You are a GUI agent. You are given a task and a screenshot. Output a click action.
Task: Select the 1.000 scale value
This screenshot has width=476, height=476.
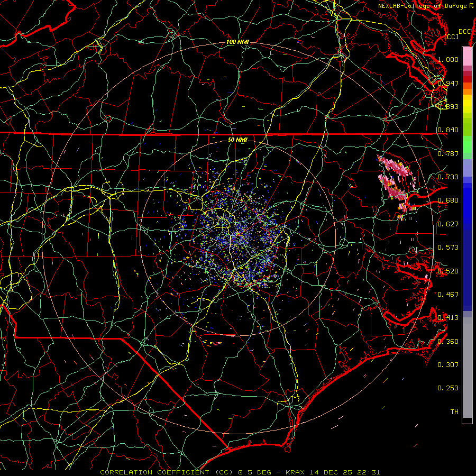click(x=448, y=59)
